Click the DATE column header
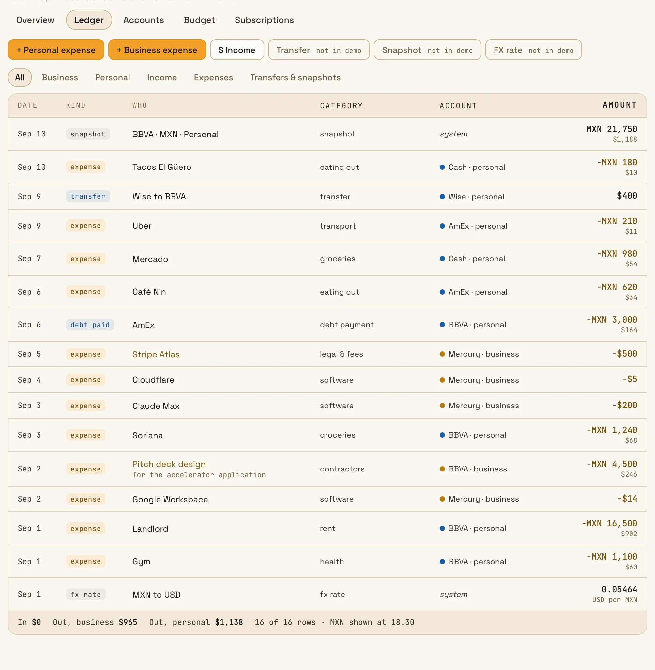The height and width of the screenshot is (670, 655). [x=27, y=105]
